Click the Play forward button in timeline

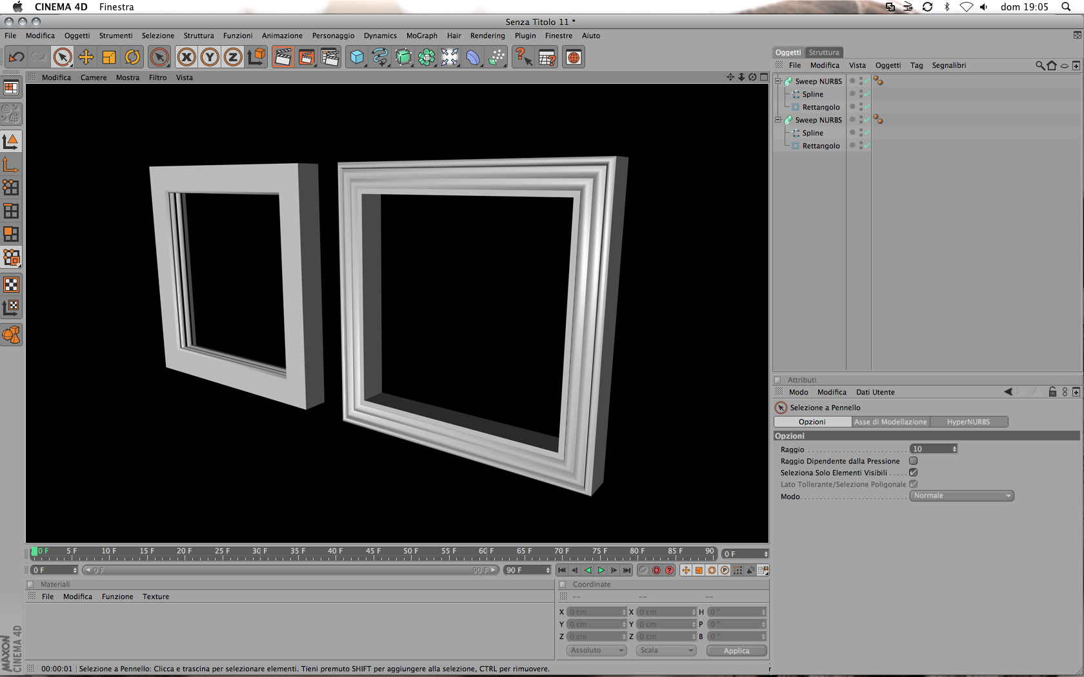[x=601, y=570]
